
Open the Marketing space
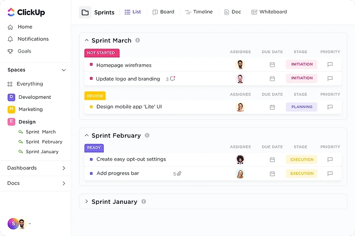[30, 109]
